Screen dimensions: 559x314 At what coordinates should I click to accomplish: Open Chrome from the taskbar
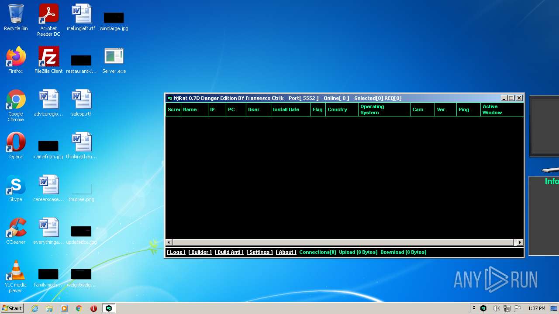79,308
